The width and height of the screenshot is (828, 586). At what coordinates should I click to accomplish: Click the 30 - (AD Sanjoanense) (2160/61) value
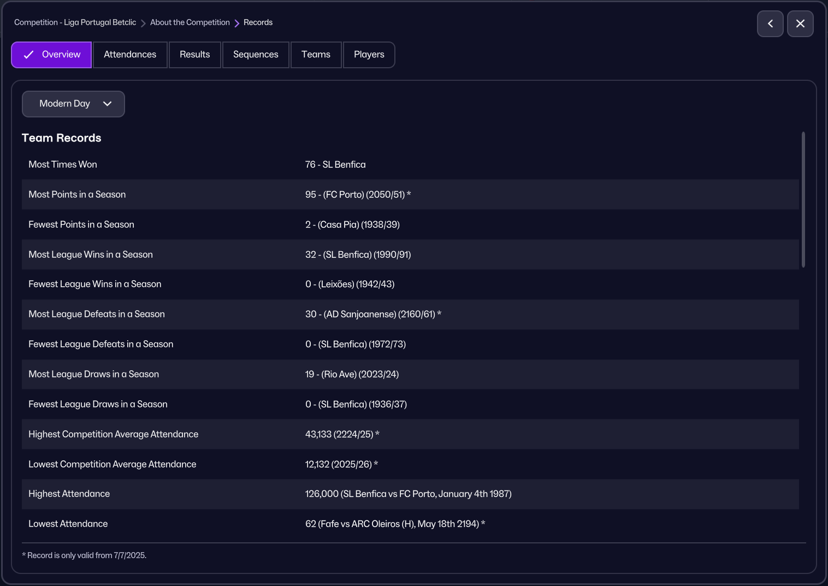(373, 314)
